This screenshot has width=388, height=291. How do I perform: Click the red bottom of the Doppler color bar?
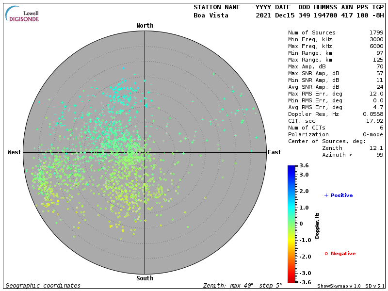coord(291,280)
